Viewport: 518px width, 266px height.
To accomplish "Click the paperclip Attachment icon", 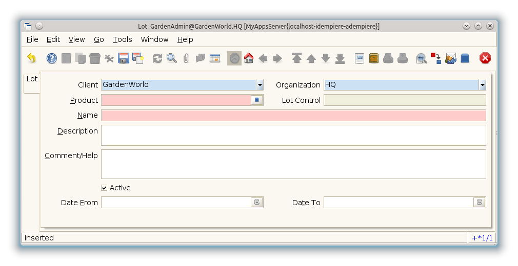I will click(x=186, y=58).
